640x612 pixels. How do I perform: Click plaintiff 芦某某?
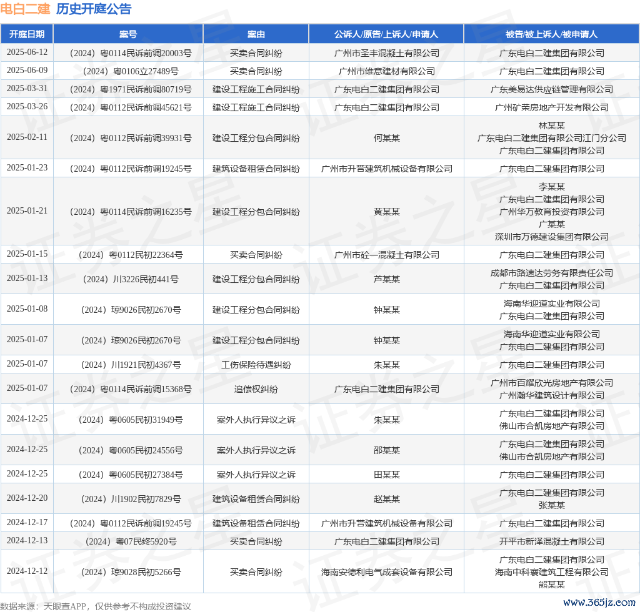[386, 279]
